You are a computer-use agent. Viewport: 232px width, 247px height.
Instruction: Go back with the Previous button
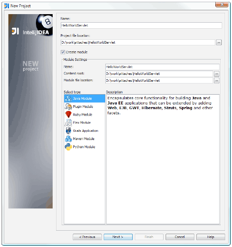pos(87,237)
